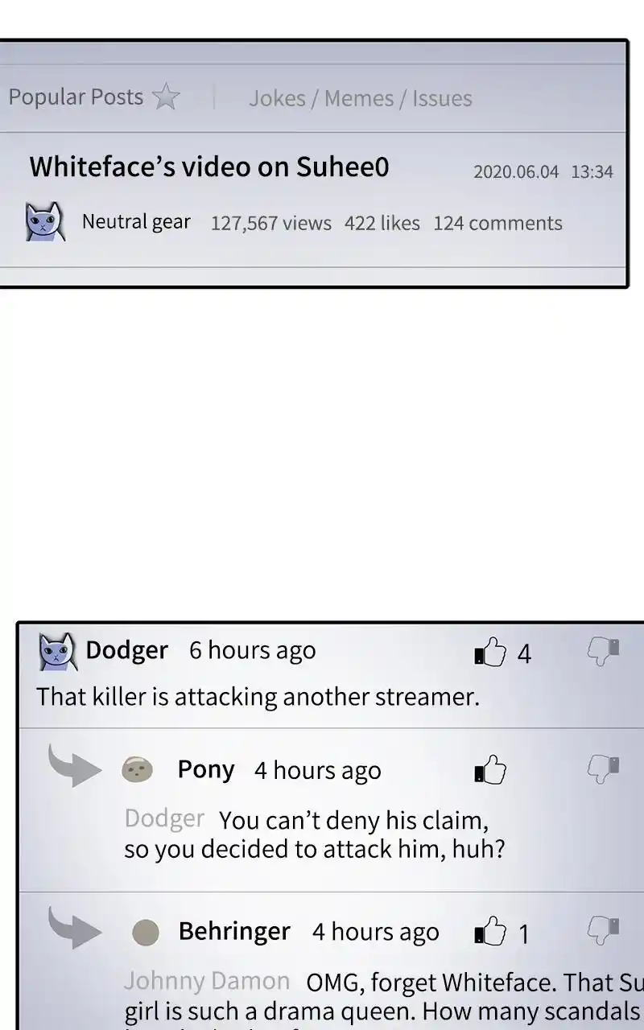644x1030 pixels.
Task: View the 124 comments on the post
Action: tap(497, 223)
